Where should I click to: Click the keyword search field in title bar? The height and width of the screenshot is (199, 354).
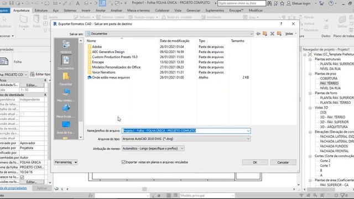(x=242, y=3)
